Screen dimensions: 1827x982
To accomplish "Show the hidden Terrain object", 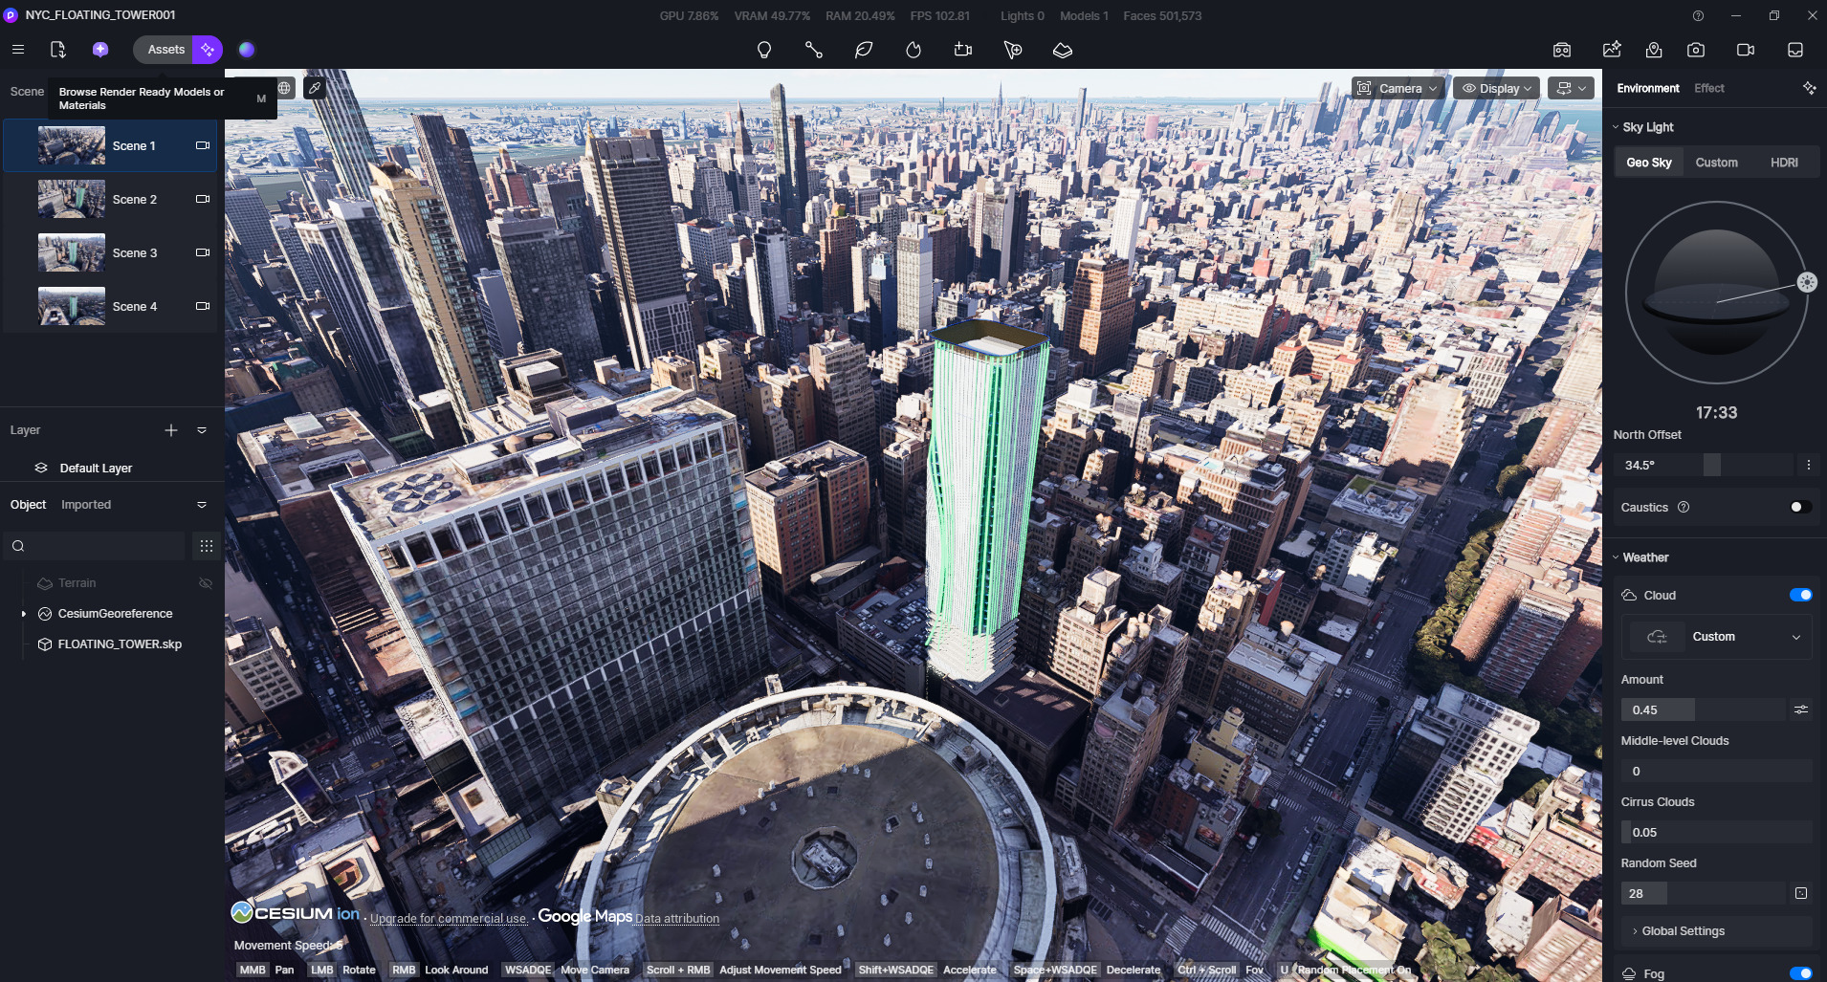I will click(x=205, y=583).
